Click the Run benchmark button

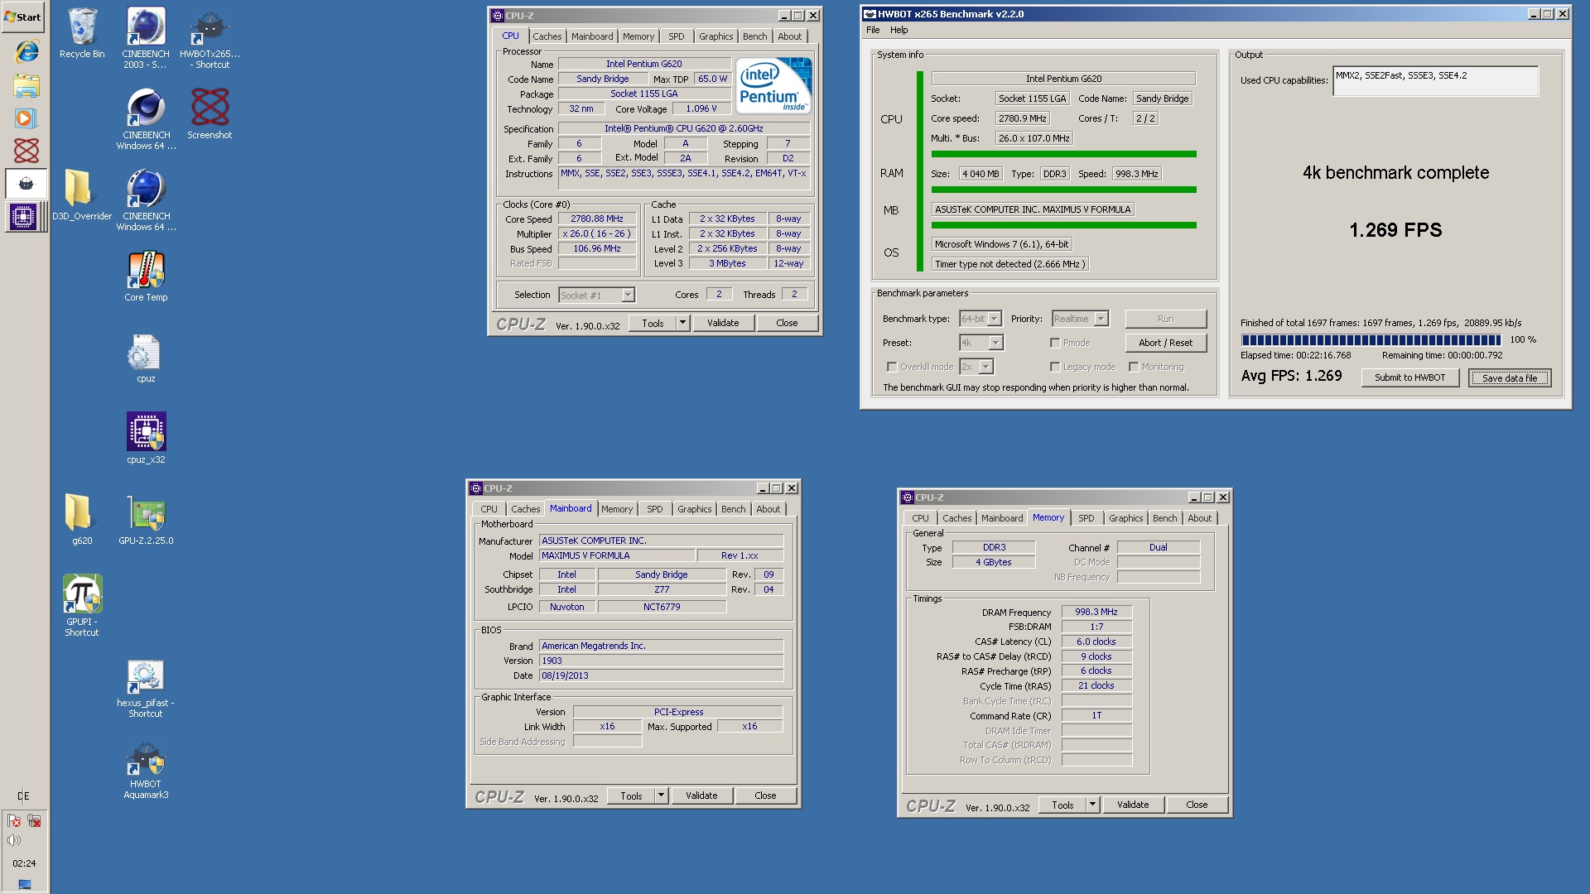click(x=1165, y=319)
